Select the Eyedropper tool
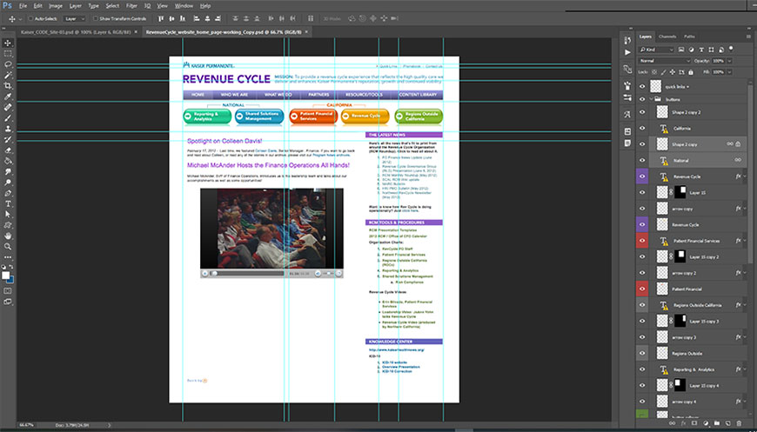 point(8,96)
